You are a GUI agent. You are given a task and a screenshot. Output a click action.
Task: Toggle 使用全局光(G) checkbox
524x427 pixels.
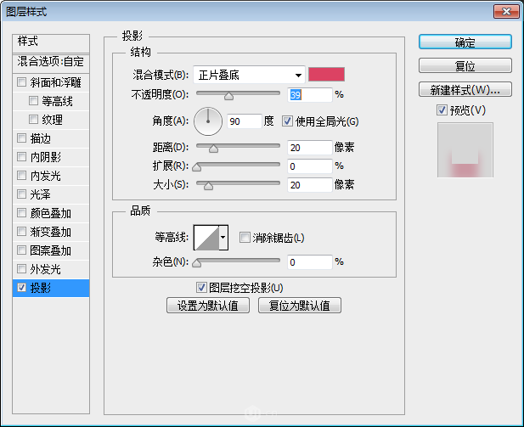point(287,121)
